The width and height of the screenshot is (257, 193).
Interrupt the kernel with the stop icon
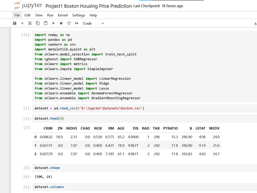click(x=61, y=23)
